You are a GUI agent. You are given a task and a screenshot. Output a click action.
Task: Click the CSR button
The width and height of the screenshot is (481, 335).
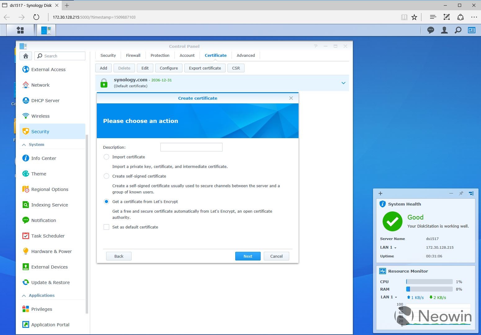236,68
